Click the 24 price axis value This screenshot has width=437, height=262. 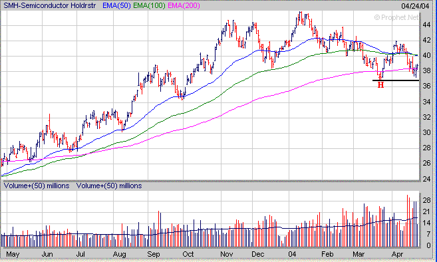click(426, 179)
